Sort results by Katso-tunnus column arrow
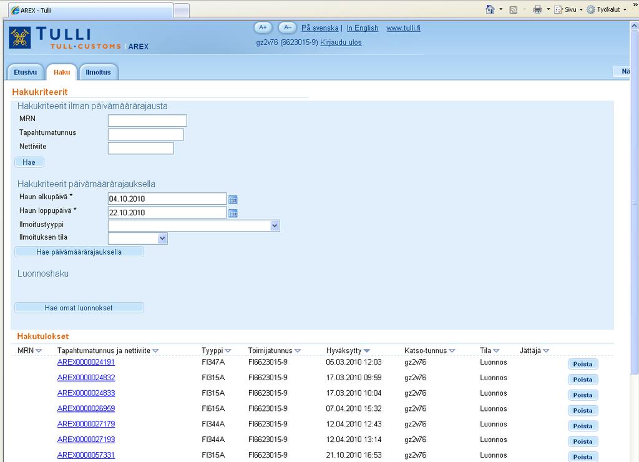Viewport: 639px width, 462px height. click(452, 351)
